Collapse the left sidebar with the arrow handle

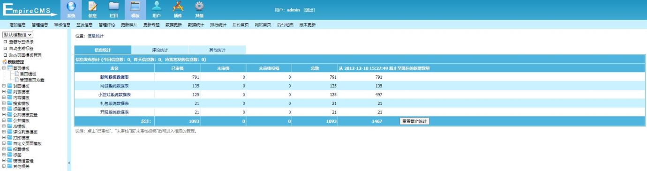[69, 163]
